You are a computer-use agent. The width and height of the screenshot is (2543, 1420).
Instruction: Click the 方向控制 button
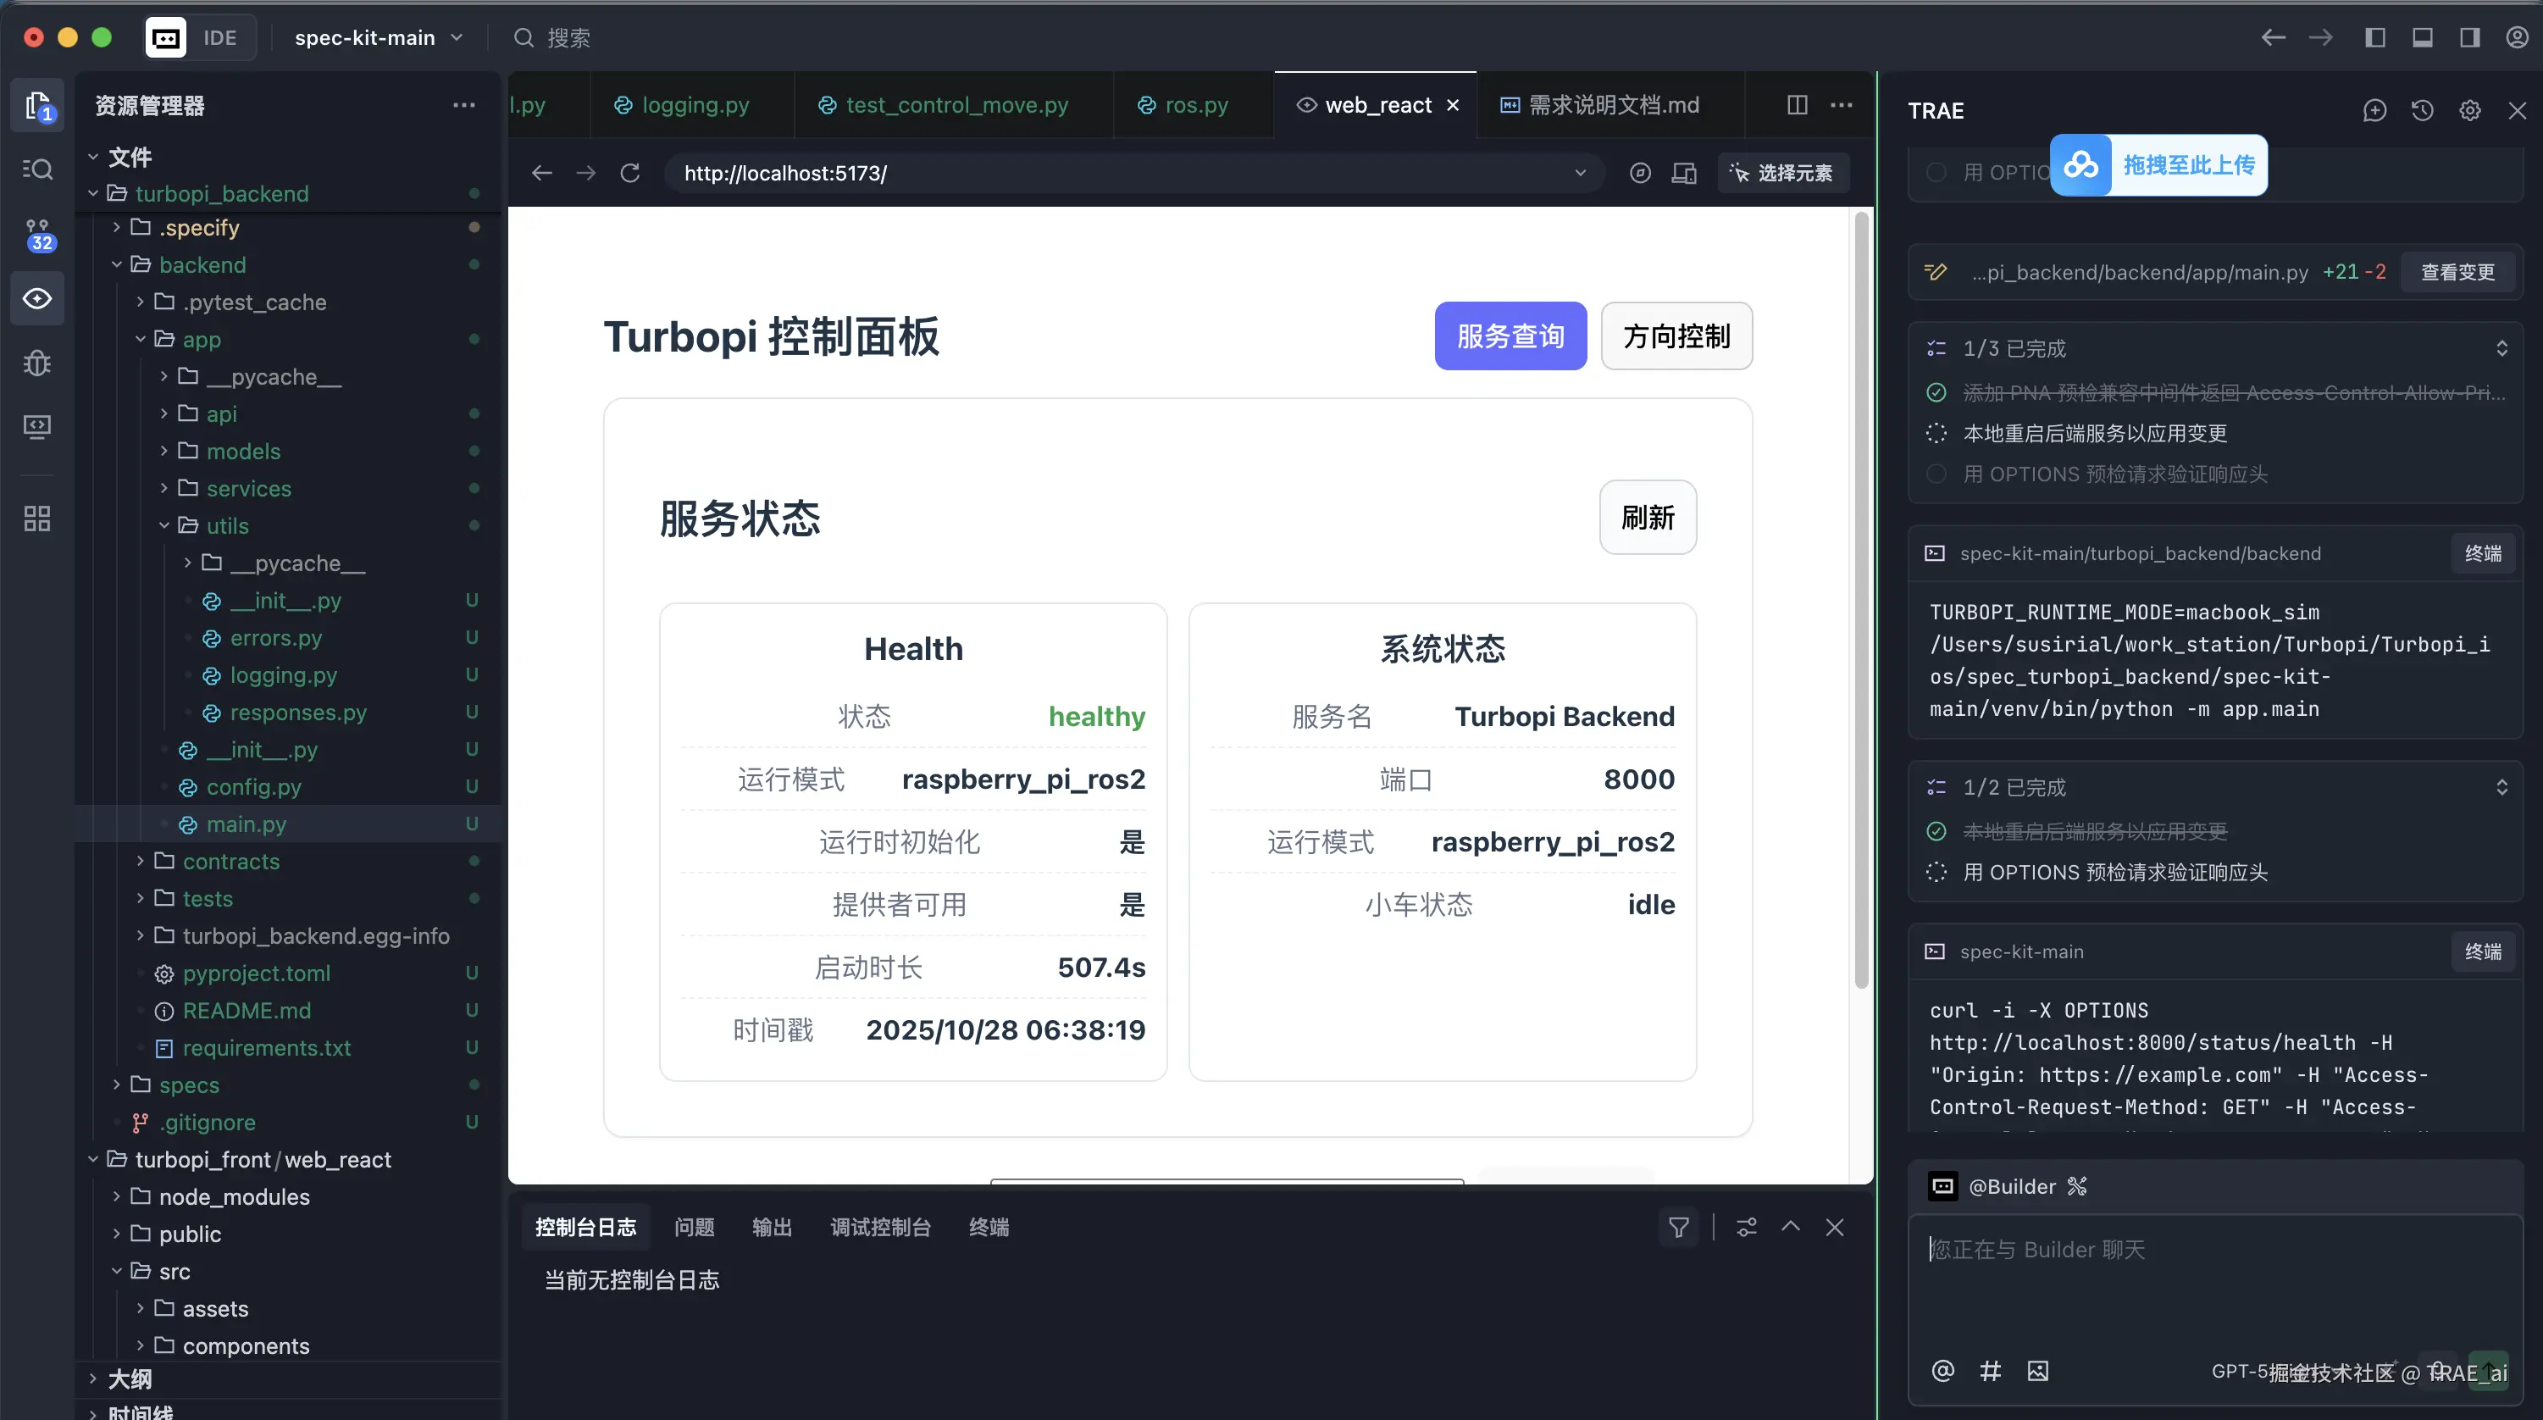pyautogui.click(x=1676, y=336)
